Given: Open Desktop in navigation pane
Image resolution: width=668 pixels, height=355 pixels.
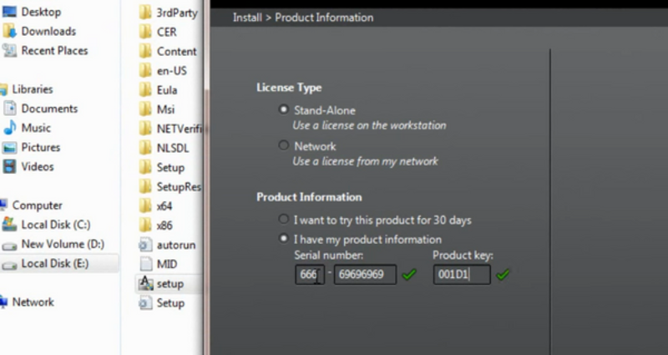Looking at the screenshot, I should (x=41, y=12).
